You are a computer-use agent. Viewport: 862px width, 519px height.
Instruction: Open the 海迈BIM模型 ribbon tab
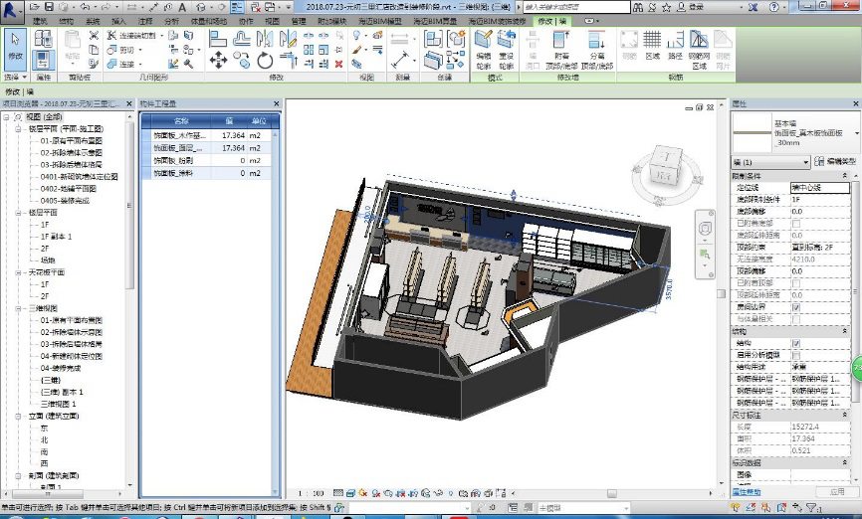click(380, 22)
